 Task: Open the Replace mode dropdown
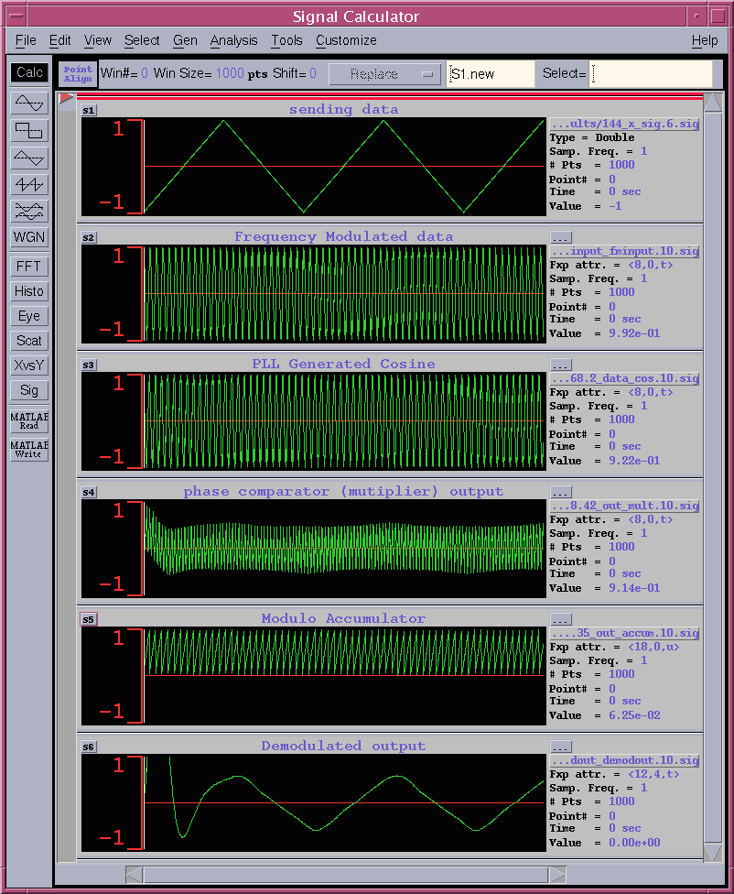pyautogui.click(x=384, y=73)
